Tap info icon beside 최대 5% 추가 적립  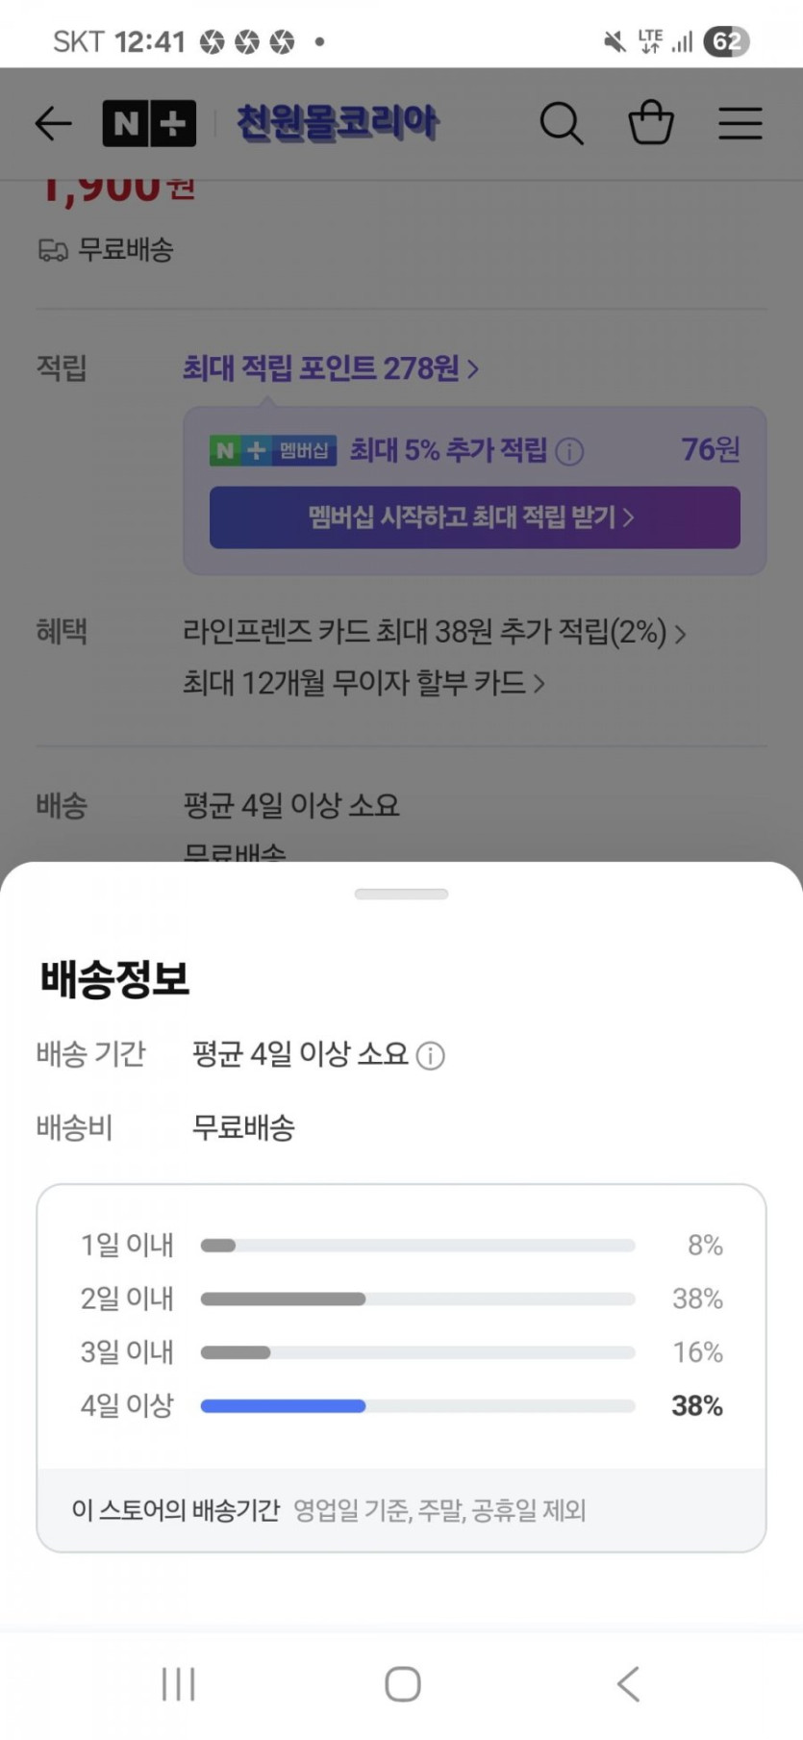tap(569, 451)
